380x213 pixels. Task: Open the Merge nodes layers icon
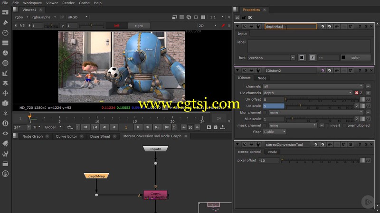click(x=5, y=83)
